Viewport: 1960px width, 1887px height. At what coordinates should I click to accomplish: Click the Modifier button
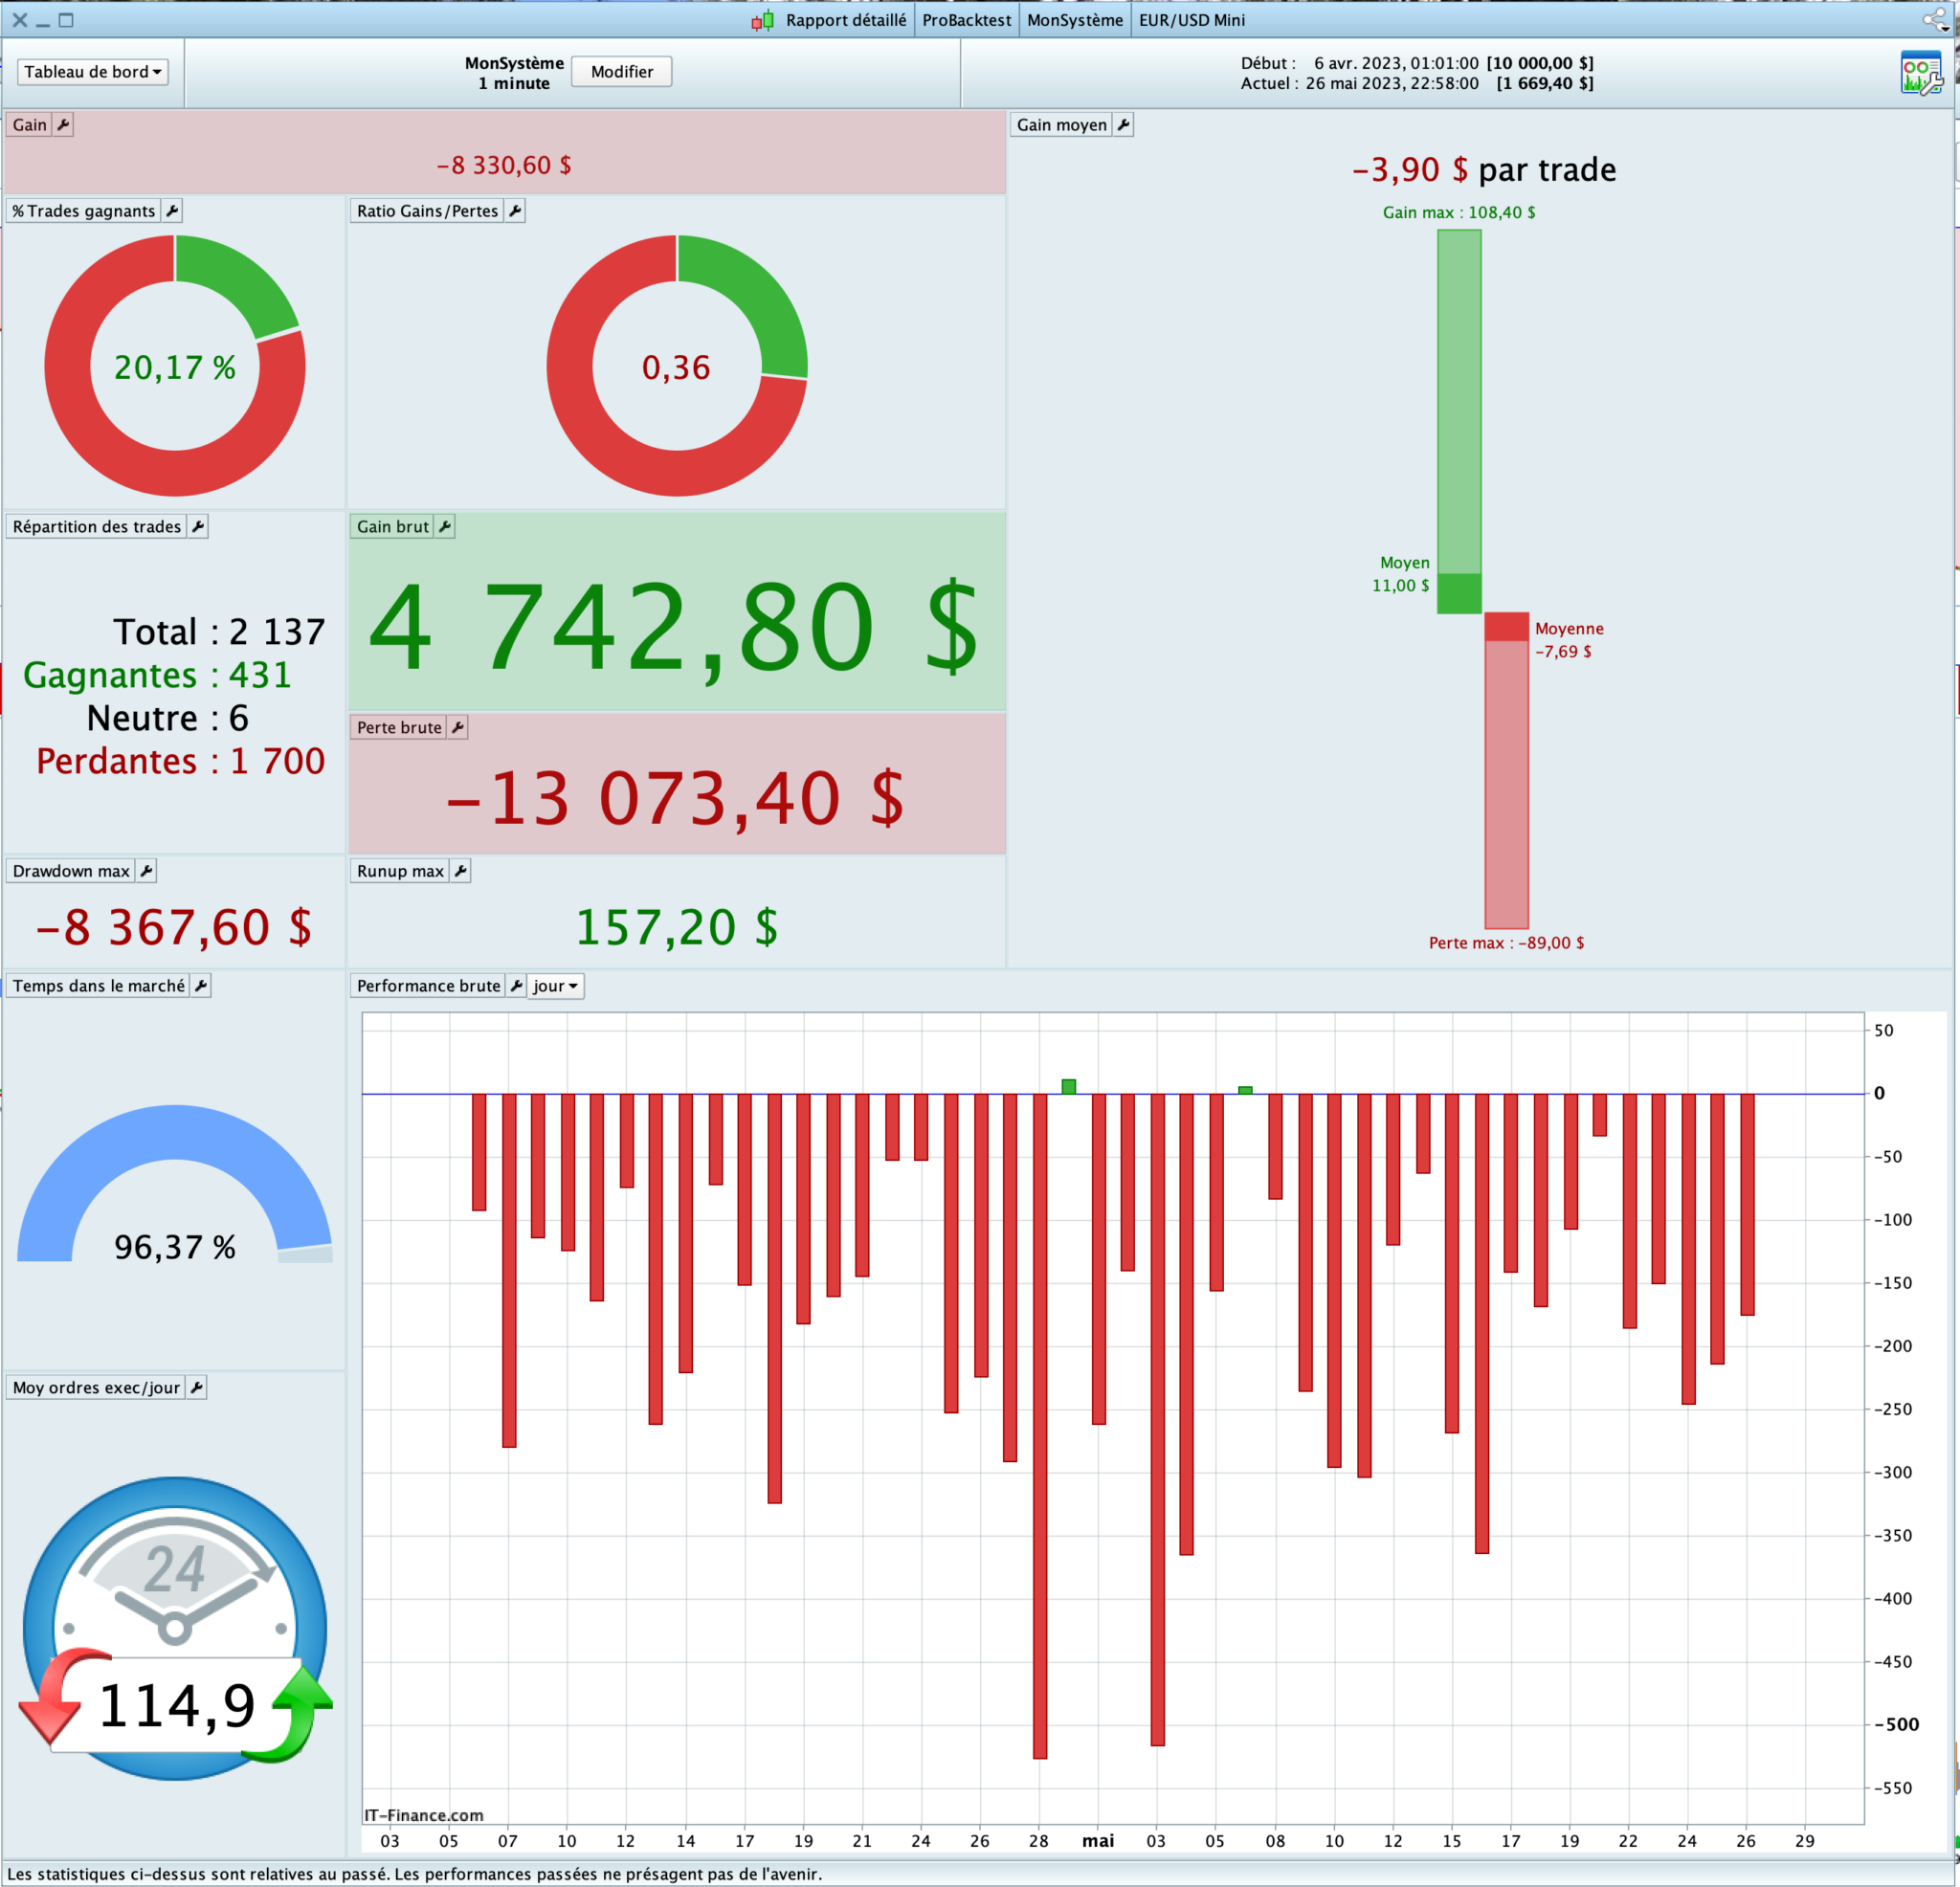click(x=621, y=72)
